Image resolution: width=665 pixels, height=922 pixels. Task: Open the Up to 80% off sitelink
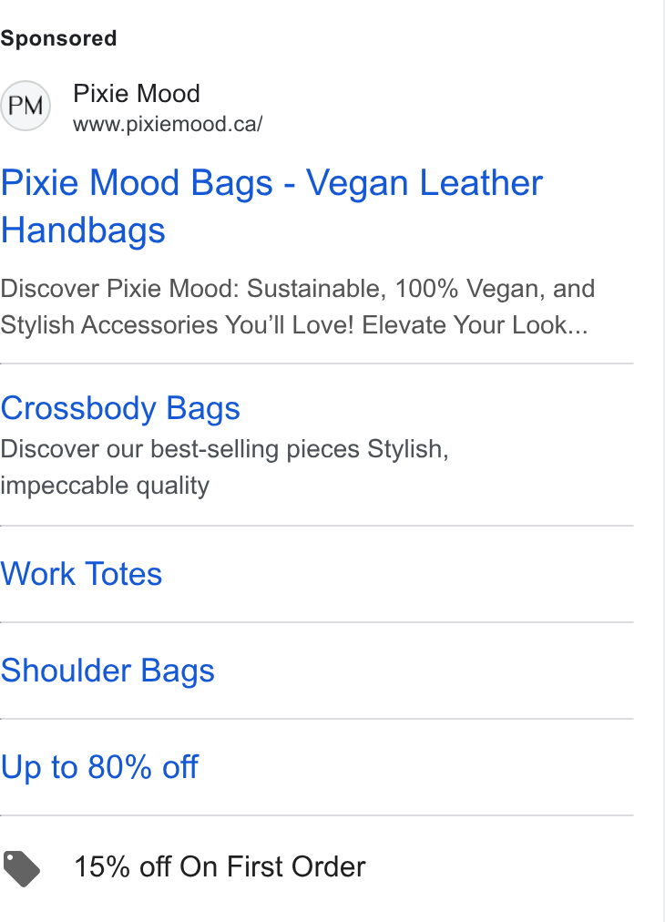[99, 767]
